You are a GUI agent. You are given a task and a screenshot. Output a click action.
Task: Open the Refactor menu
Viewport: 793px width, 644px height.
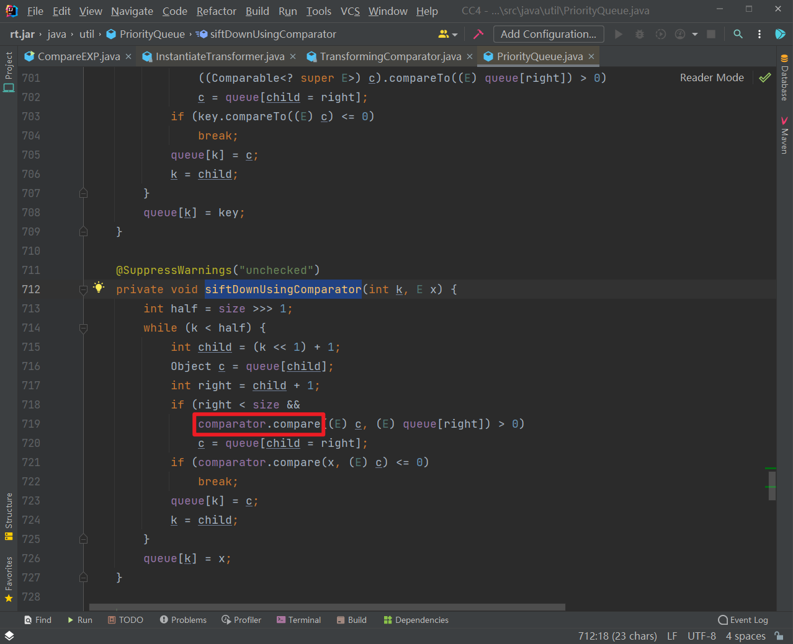216,11
